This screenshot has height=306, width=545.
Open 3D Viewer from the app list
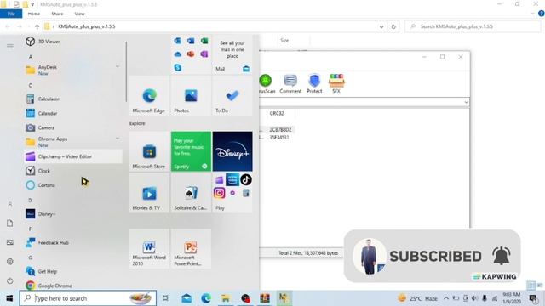[73, 42]
